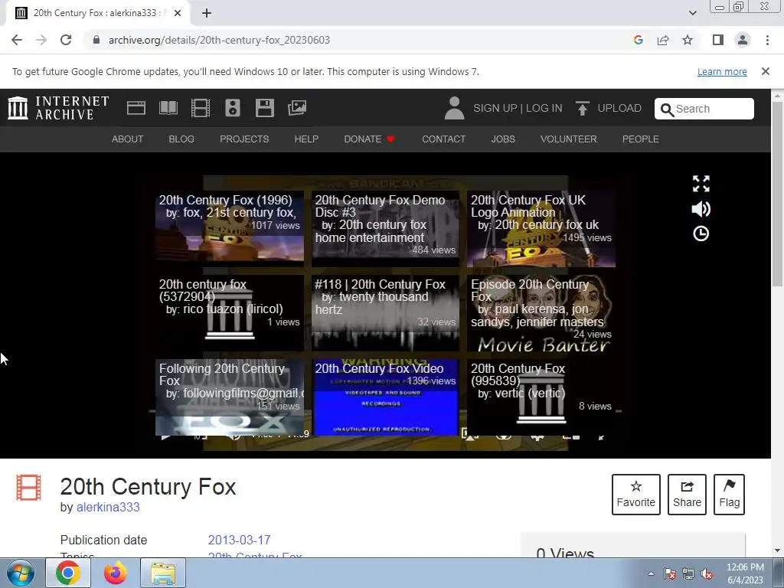Bookmark this page with the star icon
This screenshot has width=784, height=588.
[x=688, y=40]
